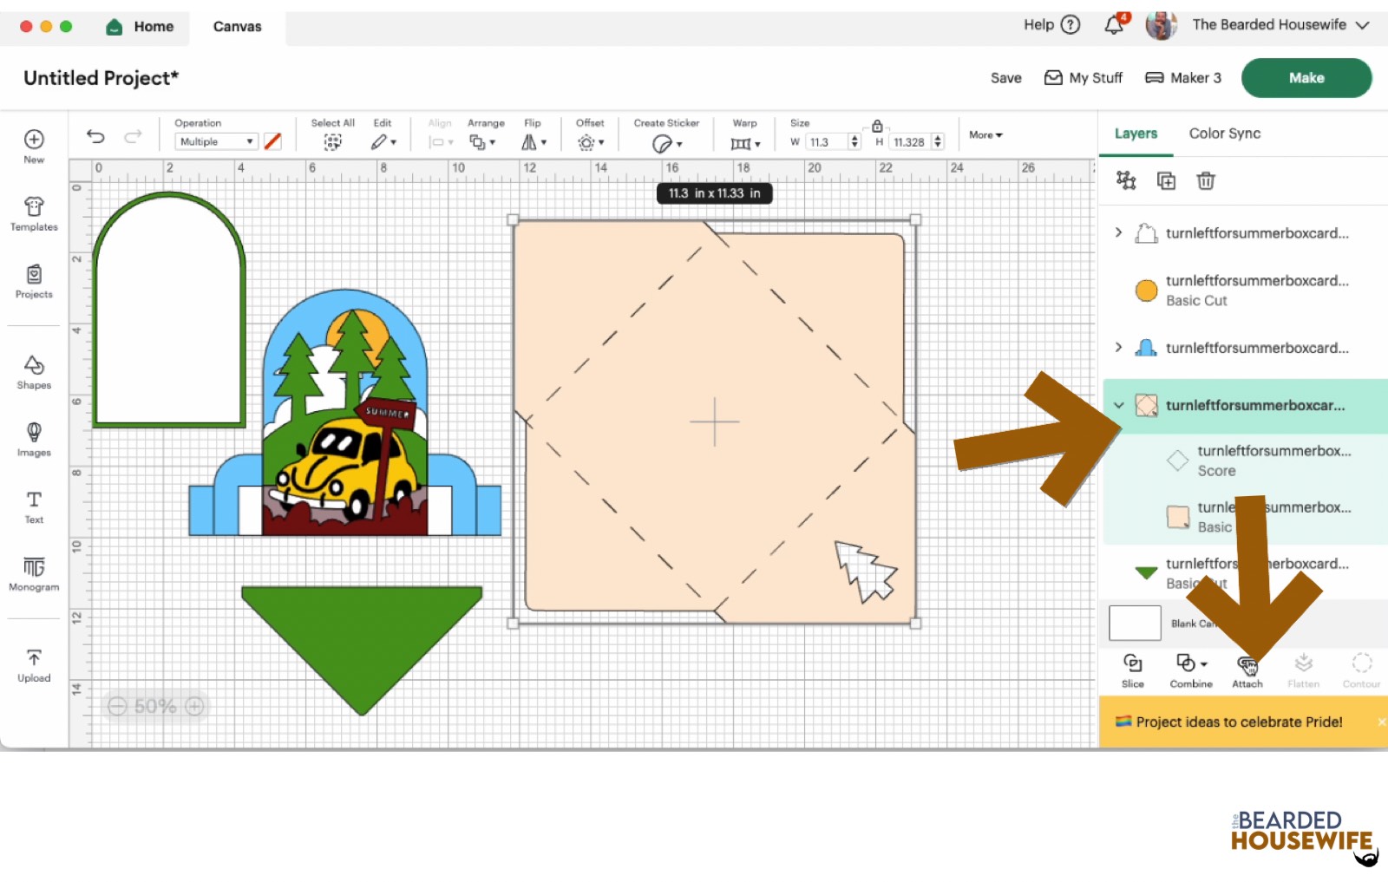Open the More toolbar menu
The image size is (1388, 882).
click(x=985, y=135)
